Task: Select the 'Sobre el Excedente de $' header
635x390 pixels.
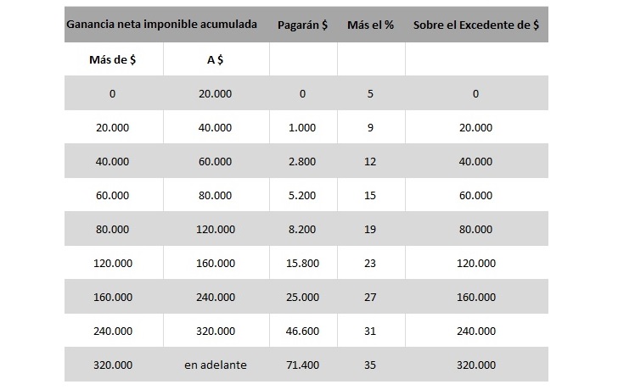Action: [x=476, y=25]
